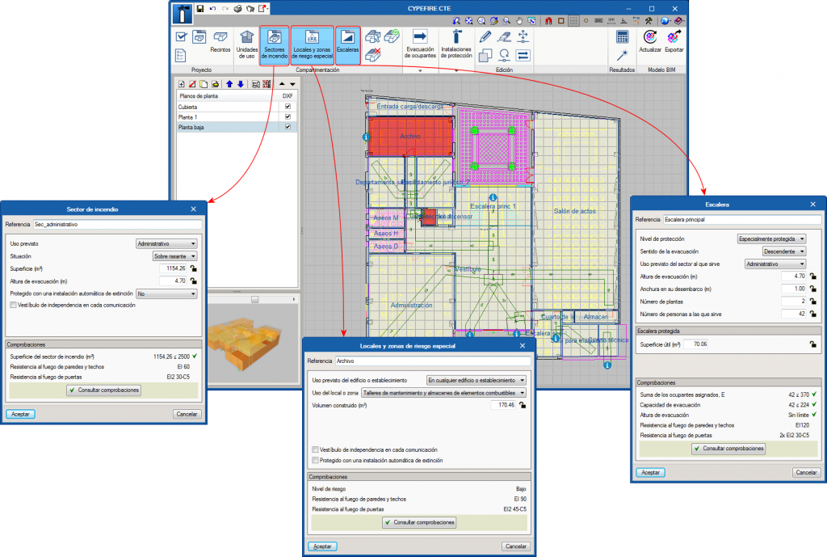Viewport: 827px width, 557px height.
Task: Open Sentido de la evacuación dropdown
Action: click(x=783, y=251)
